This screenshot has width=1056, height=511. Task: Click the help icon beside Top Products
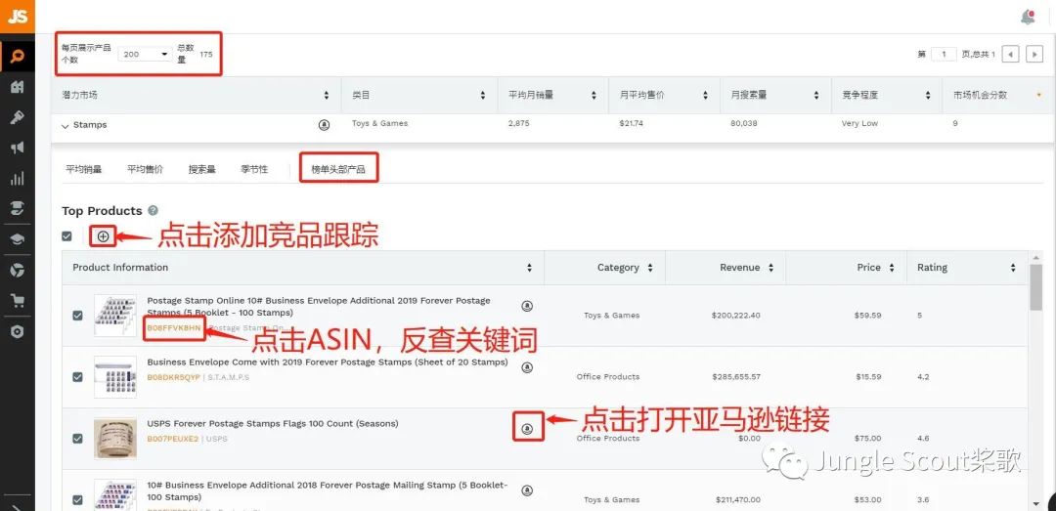[x=153, y=211]
